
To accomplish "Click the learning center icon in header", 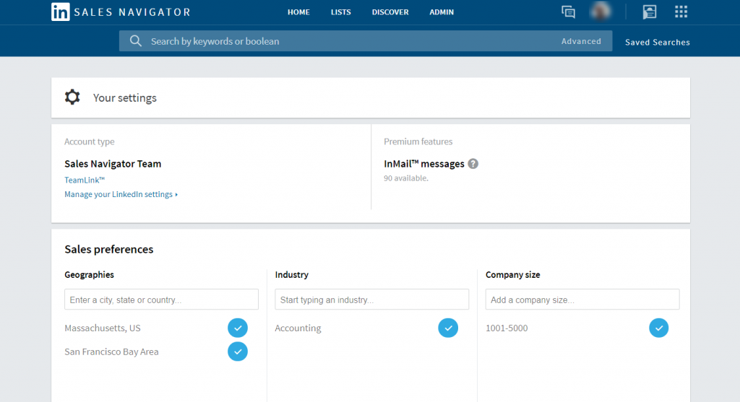I will click(x=649, y=12).
